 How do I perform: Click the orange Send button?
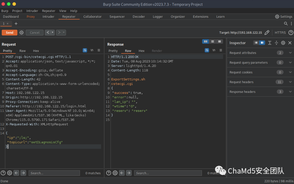point(10,32)
